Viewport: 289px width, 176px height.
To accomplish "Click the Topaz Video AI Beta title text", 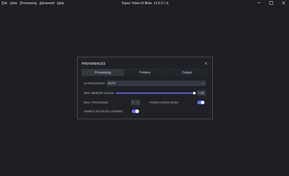I will 145,3.
